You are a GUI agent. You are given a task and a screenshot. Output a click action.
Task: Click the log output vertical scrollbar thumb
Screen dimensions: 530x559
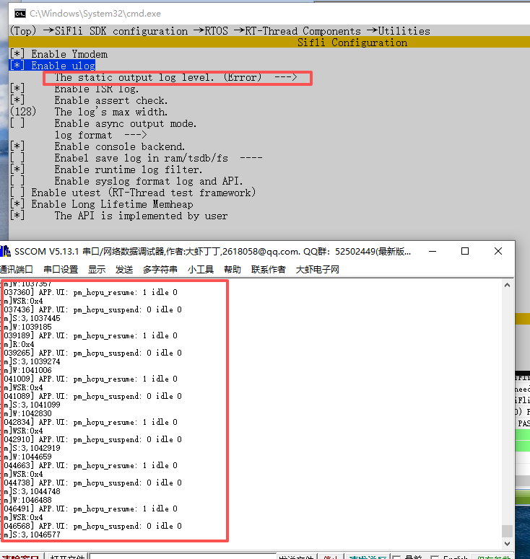507,531
